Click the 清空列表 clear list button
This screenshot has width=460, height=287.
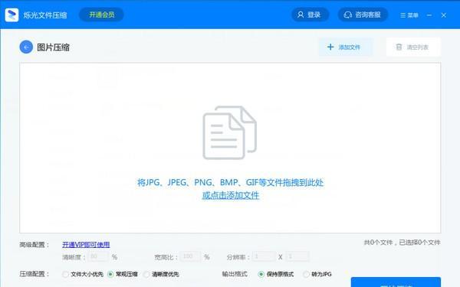coord(413,47)
